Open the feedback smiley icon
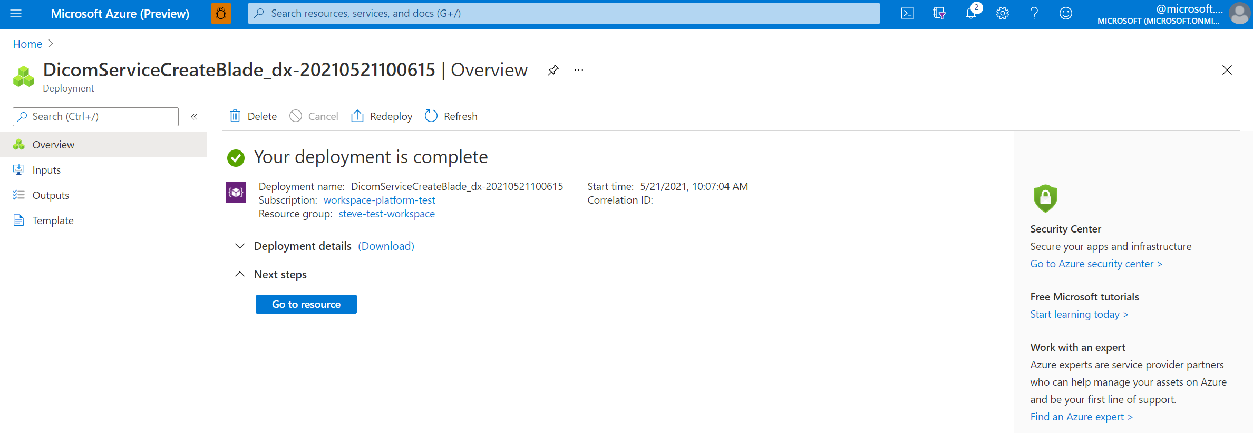The width and height of the screenshot is (1253, 433). [x=1065, y=13]
